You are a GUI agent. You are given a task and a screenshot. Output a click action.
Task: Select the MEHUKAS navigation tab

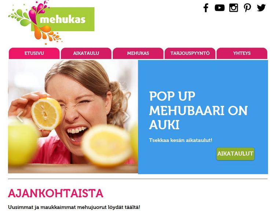tap(138, 53)
